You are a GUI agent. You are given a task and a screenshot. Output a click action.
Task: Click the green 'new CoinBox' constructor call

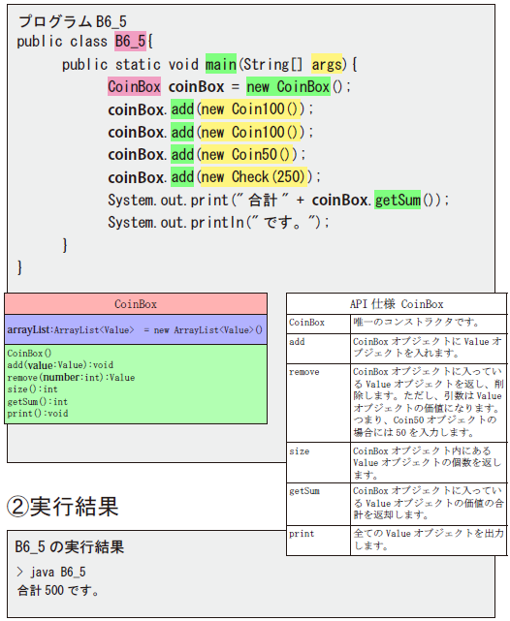tap(288, 86)
